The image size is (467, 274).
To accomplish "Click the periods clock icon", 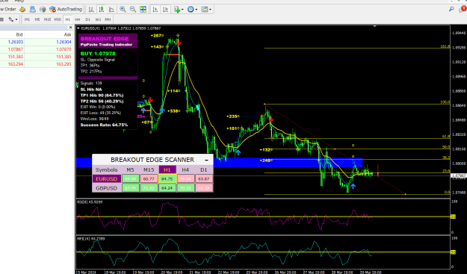I will pos(191,10).
